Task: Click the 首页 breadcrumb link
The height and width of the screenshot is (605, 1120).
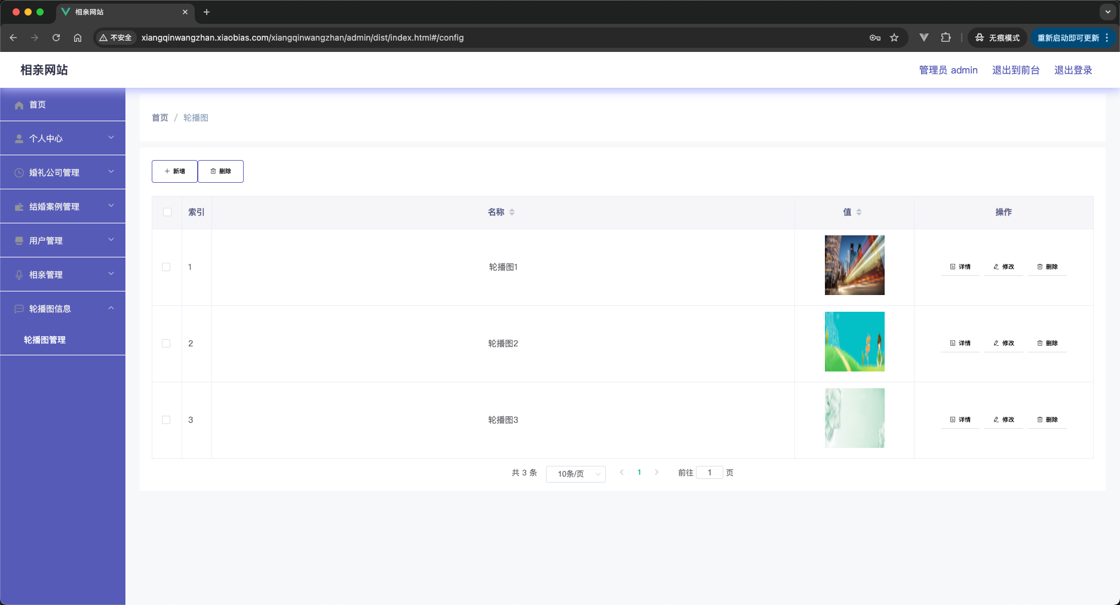Action: coord(160,118)
